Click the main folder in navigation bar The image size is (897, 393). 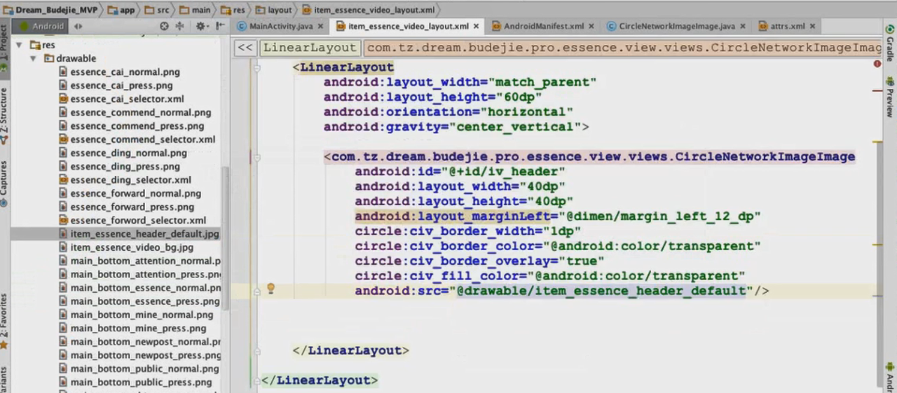(195, 10)
